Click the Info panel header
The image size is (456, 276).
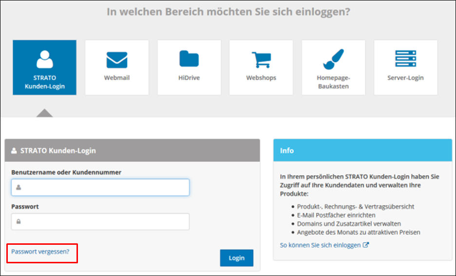tap(362, 151)
